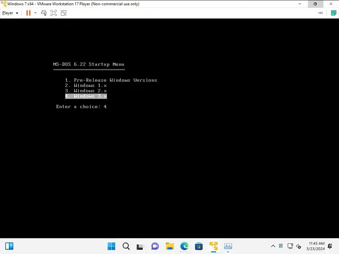Switch to VMware Player taskbar icon
This screenshot has width=339, height=254.
click(x=214, y=246)
